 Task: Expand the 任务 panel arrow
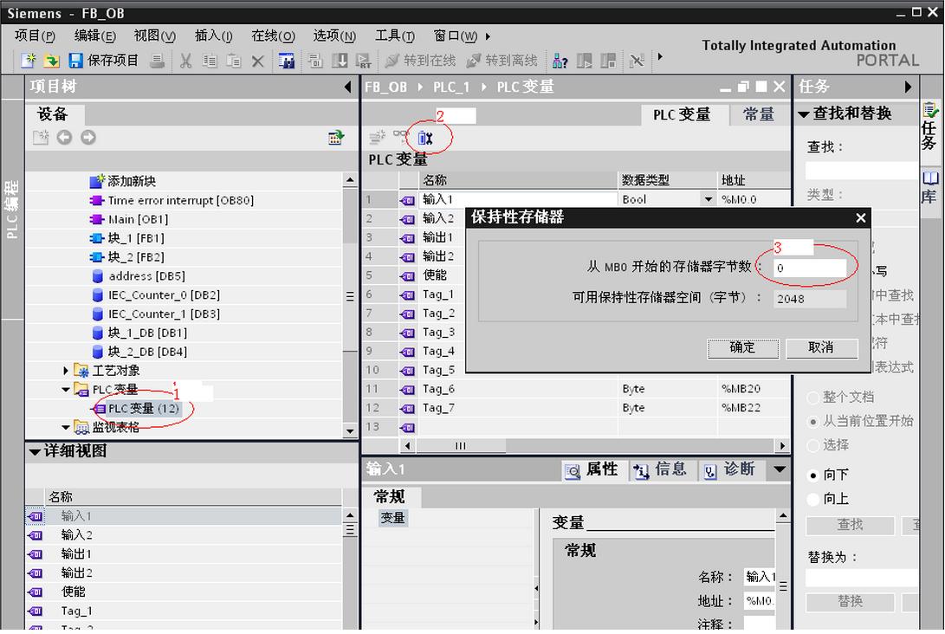tap(908, 87)
